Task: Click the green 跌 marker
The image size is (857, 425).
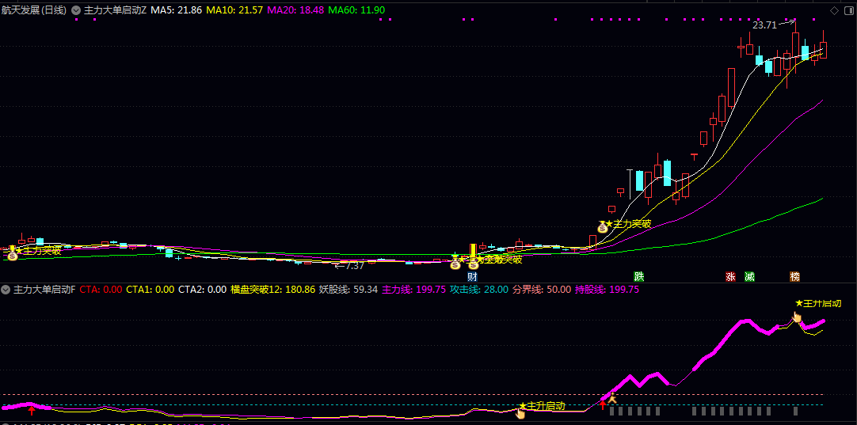Action: click(639, 276)
